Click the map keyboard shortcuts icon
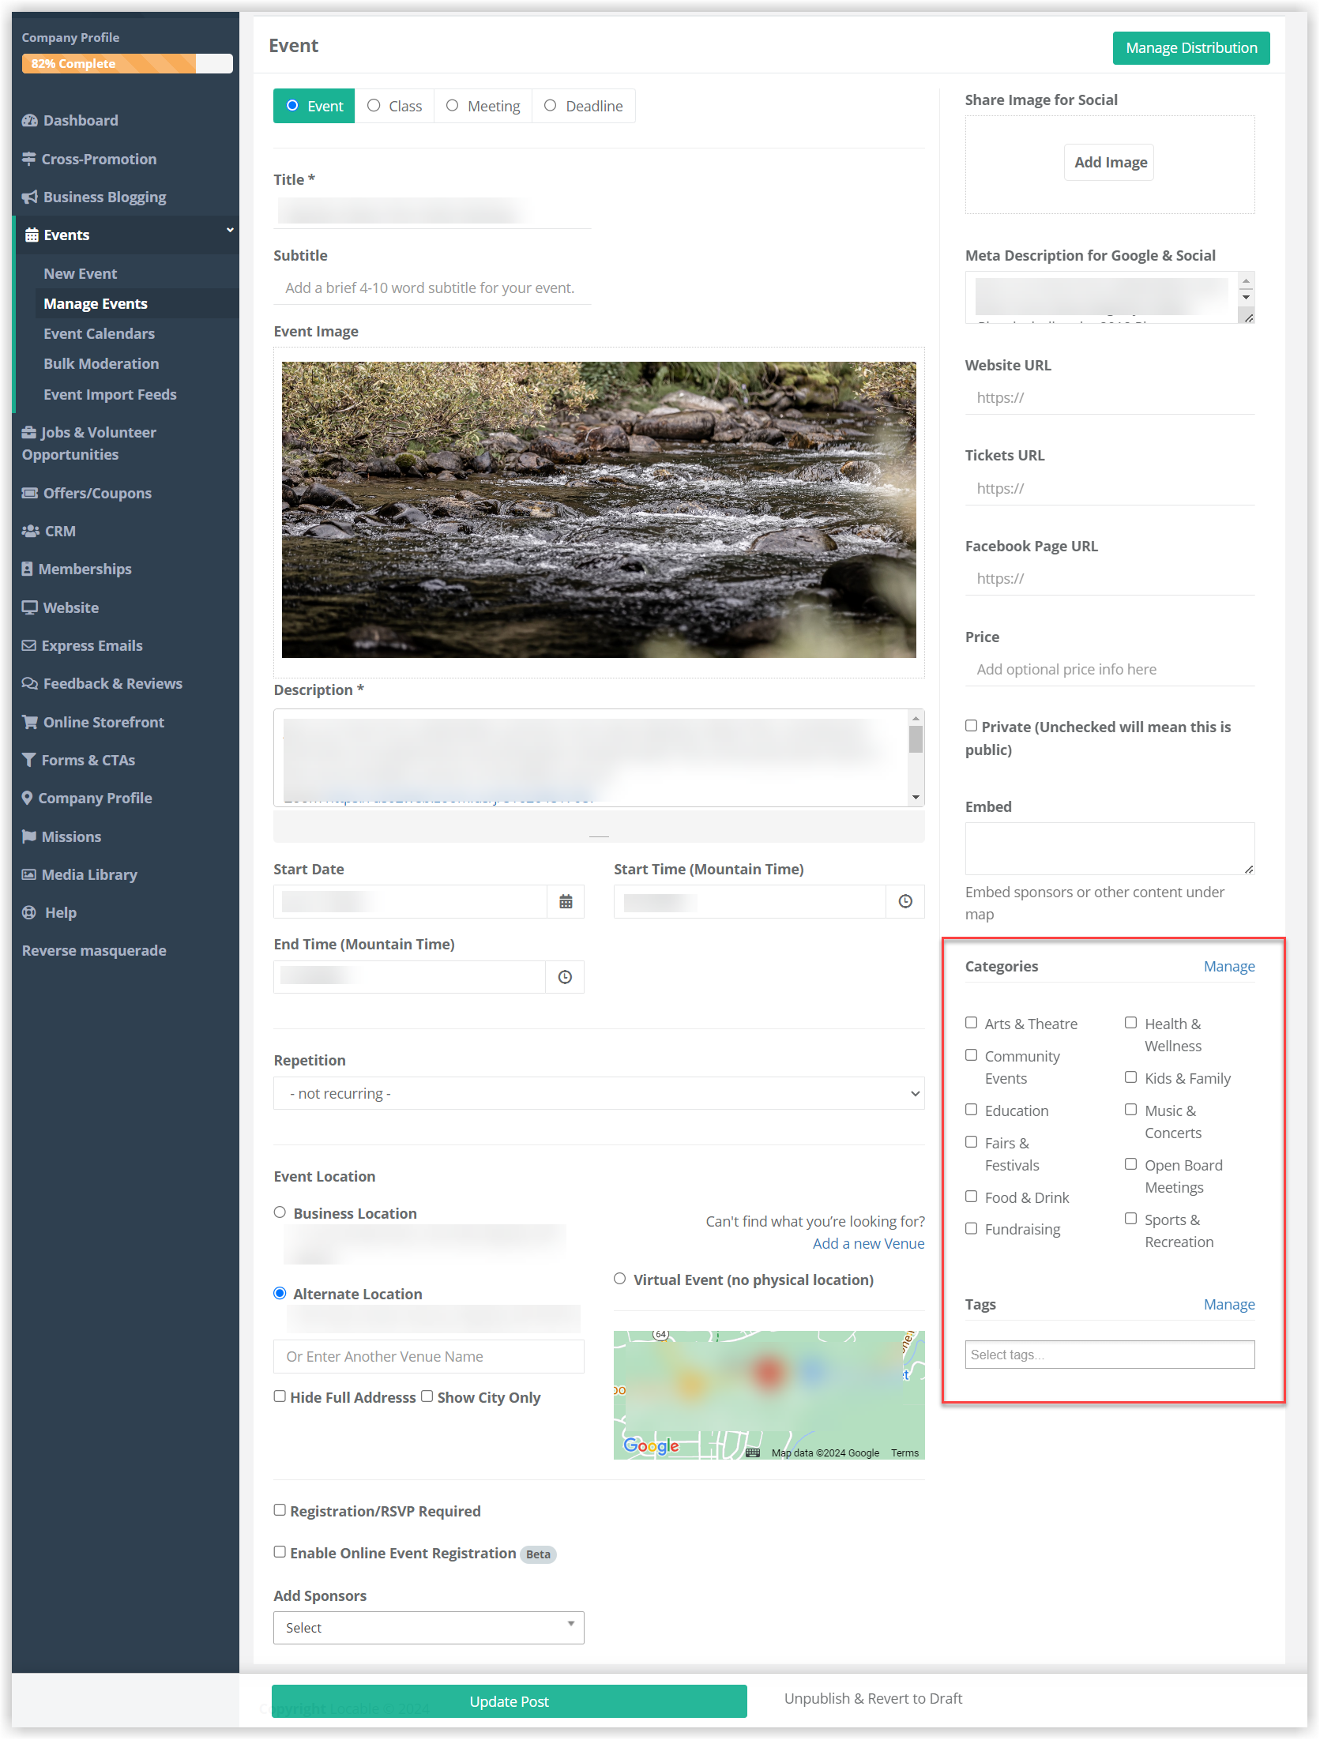 click(753, 1453)
